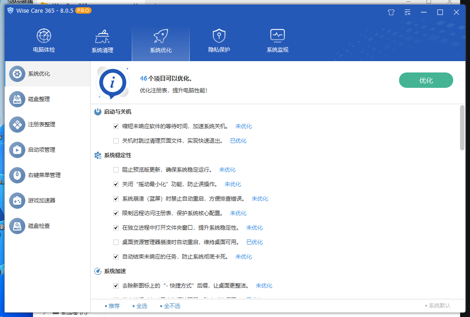Click the 系统稳定性 gear icon
The width and height of the screenshot is (470, 317).
[x=98, y=155]
